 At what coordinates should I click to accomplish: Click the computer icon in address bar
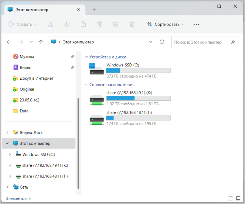coord(54,42)
